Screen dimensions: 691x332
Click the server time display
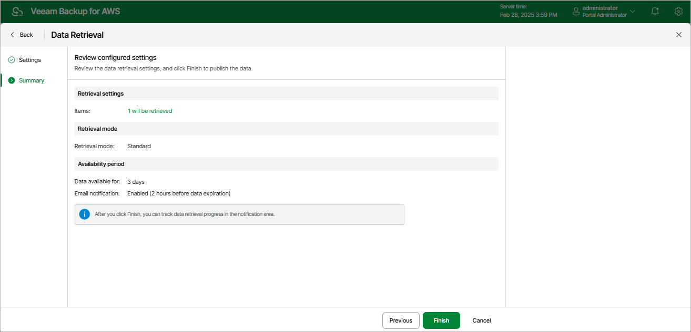pos(528,11)
